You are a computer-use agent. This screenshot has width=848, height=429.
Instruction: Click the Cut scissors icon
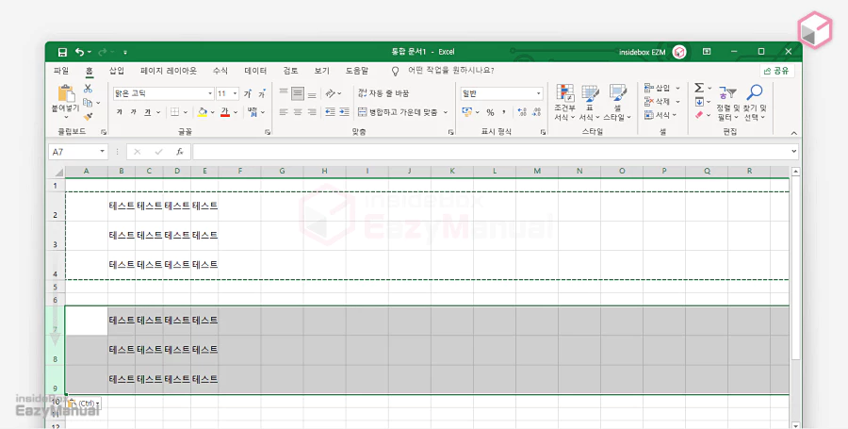coord(88,89)
